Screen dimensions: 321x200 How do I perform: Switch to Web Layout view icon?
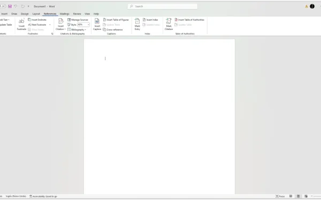[x=306, y=196]
